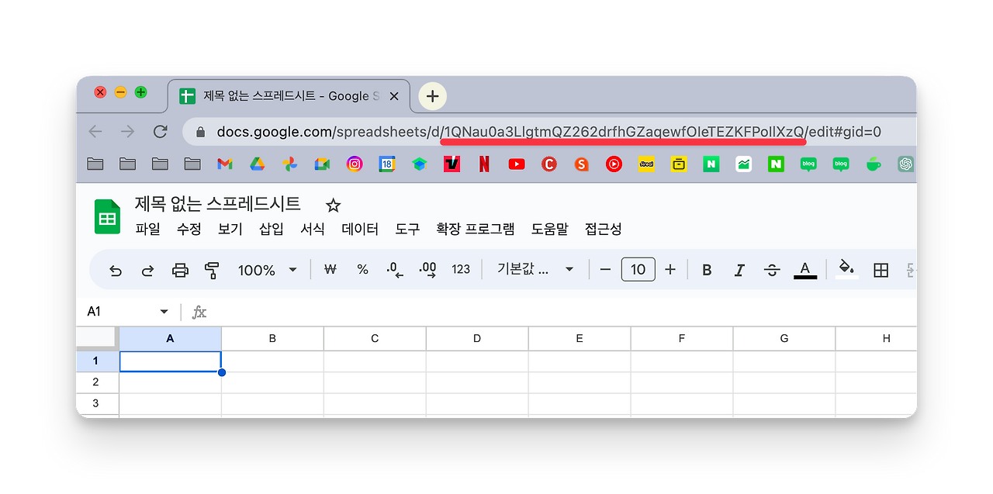This screenshot has height=494, width=993.
Task: Reload the page
Action: click(x=161, y=132)
